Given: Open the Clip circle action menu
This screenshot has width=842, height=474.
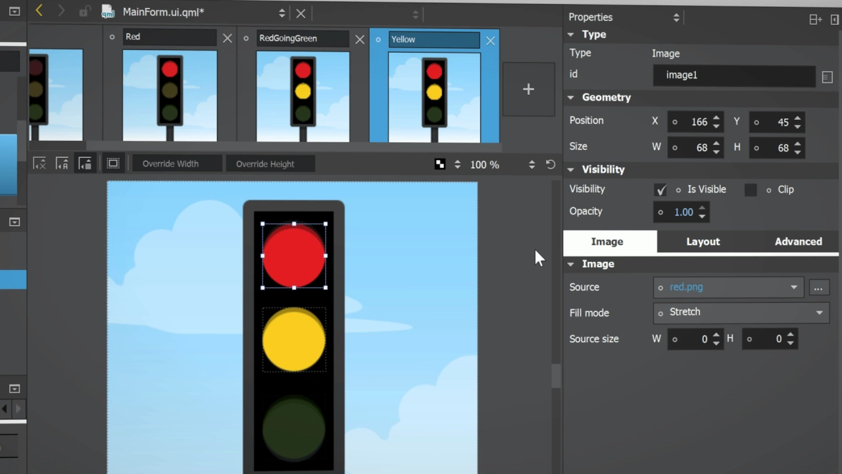Looking at the screenshot, I should point(768,190).
